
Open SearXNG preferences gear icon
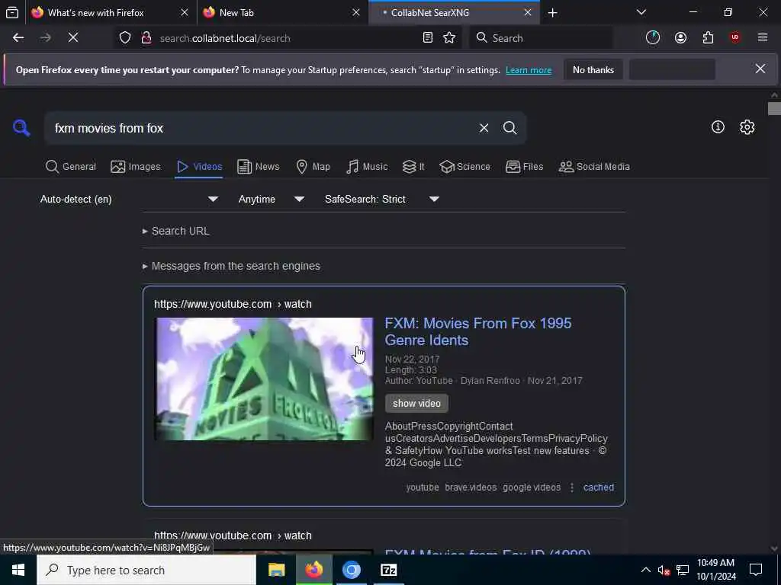point(747,127)
